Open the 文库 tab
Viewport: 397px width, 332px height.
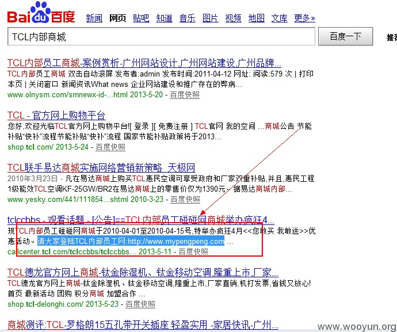point(280,18)
